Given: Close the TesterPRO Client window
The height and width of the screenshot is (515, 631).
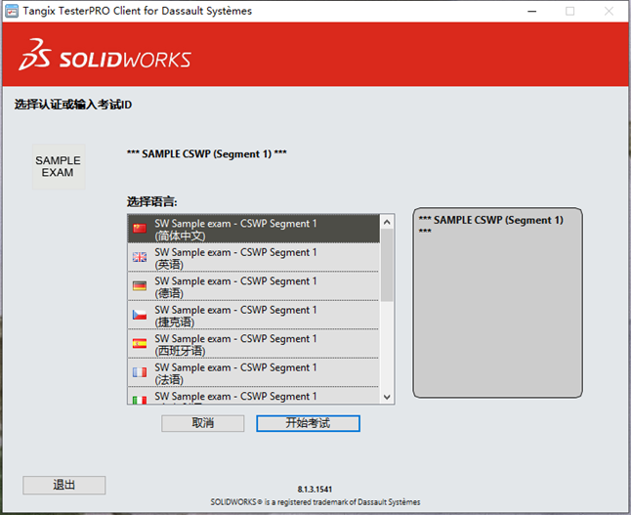Looking at the screenshot, I should pos(608,11).
